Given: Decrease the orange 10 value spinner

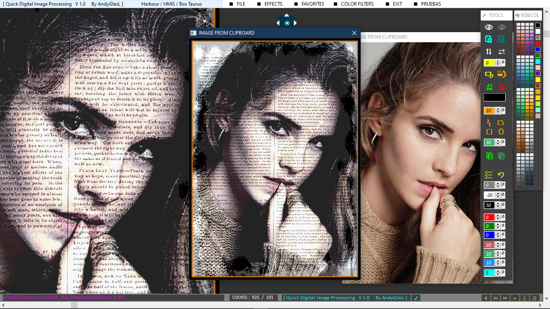Looking at the screenshot, I should [498, 112].
